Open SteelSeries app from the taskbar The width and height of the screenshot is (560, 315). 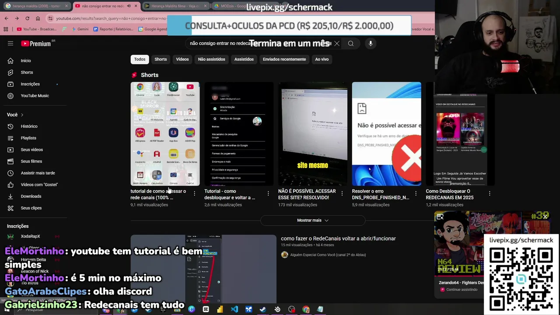tap(277, 309)
